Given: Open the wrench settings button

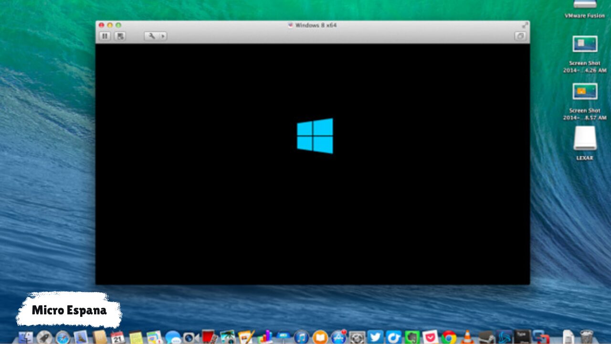Looking at the screenshot, I should 151,36.
